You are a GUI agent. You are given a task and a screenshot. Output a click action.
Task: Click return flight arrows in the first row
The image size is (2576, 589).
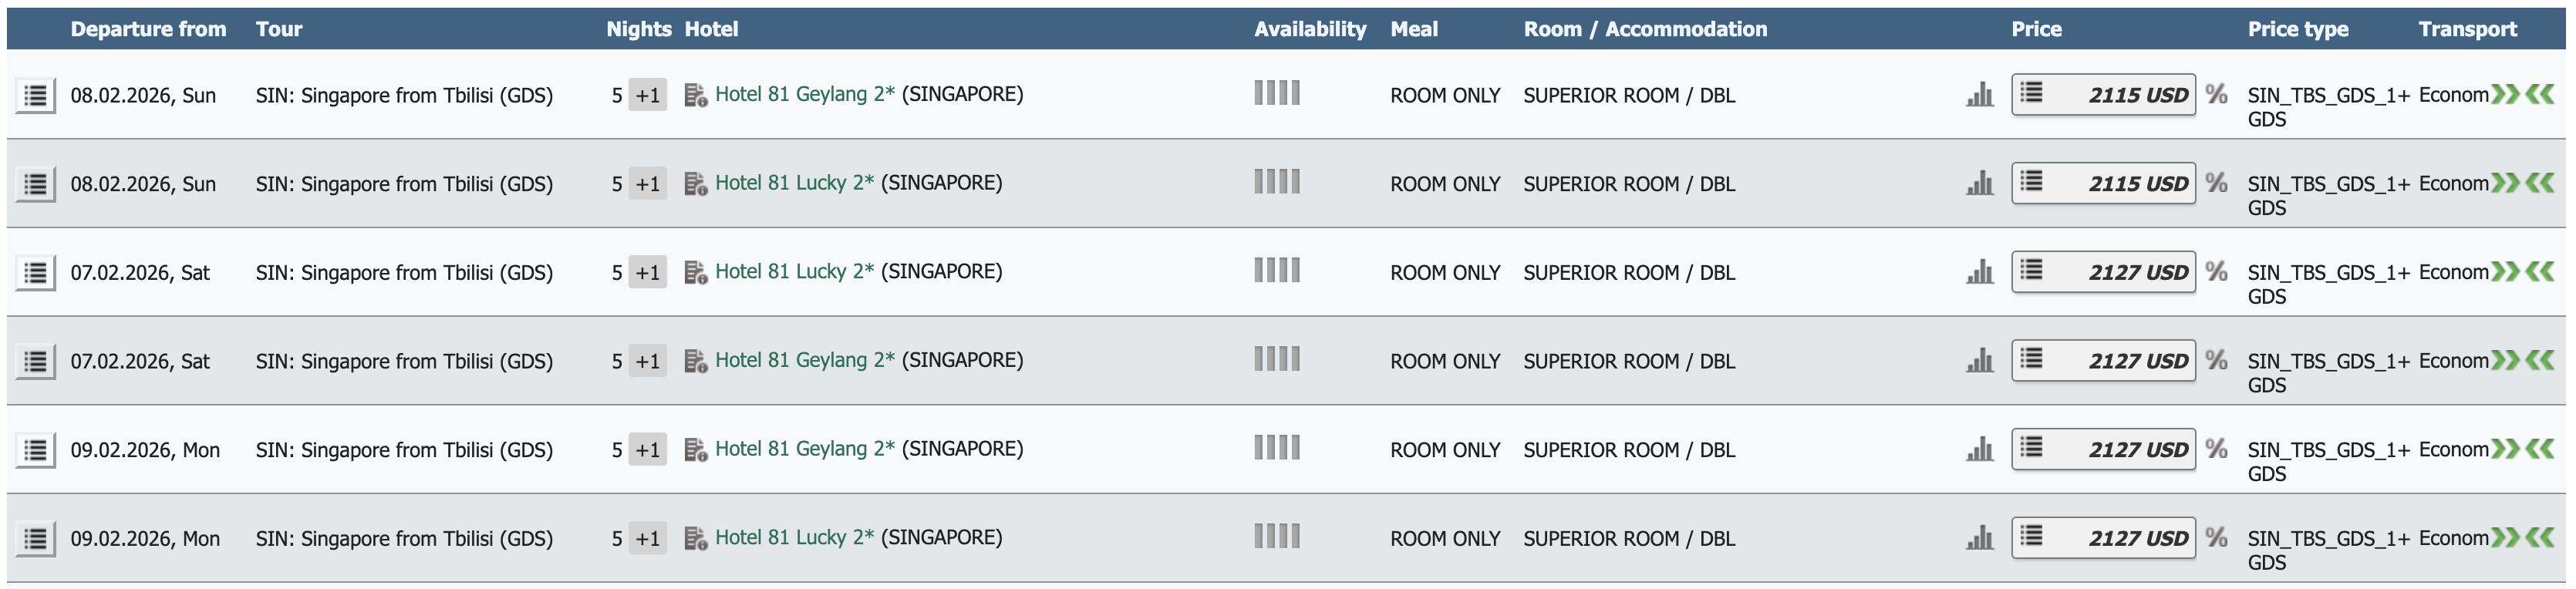[x=2540, y=95]
